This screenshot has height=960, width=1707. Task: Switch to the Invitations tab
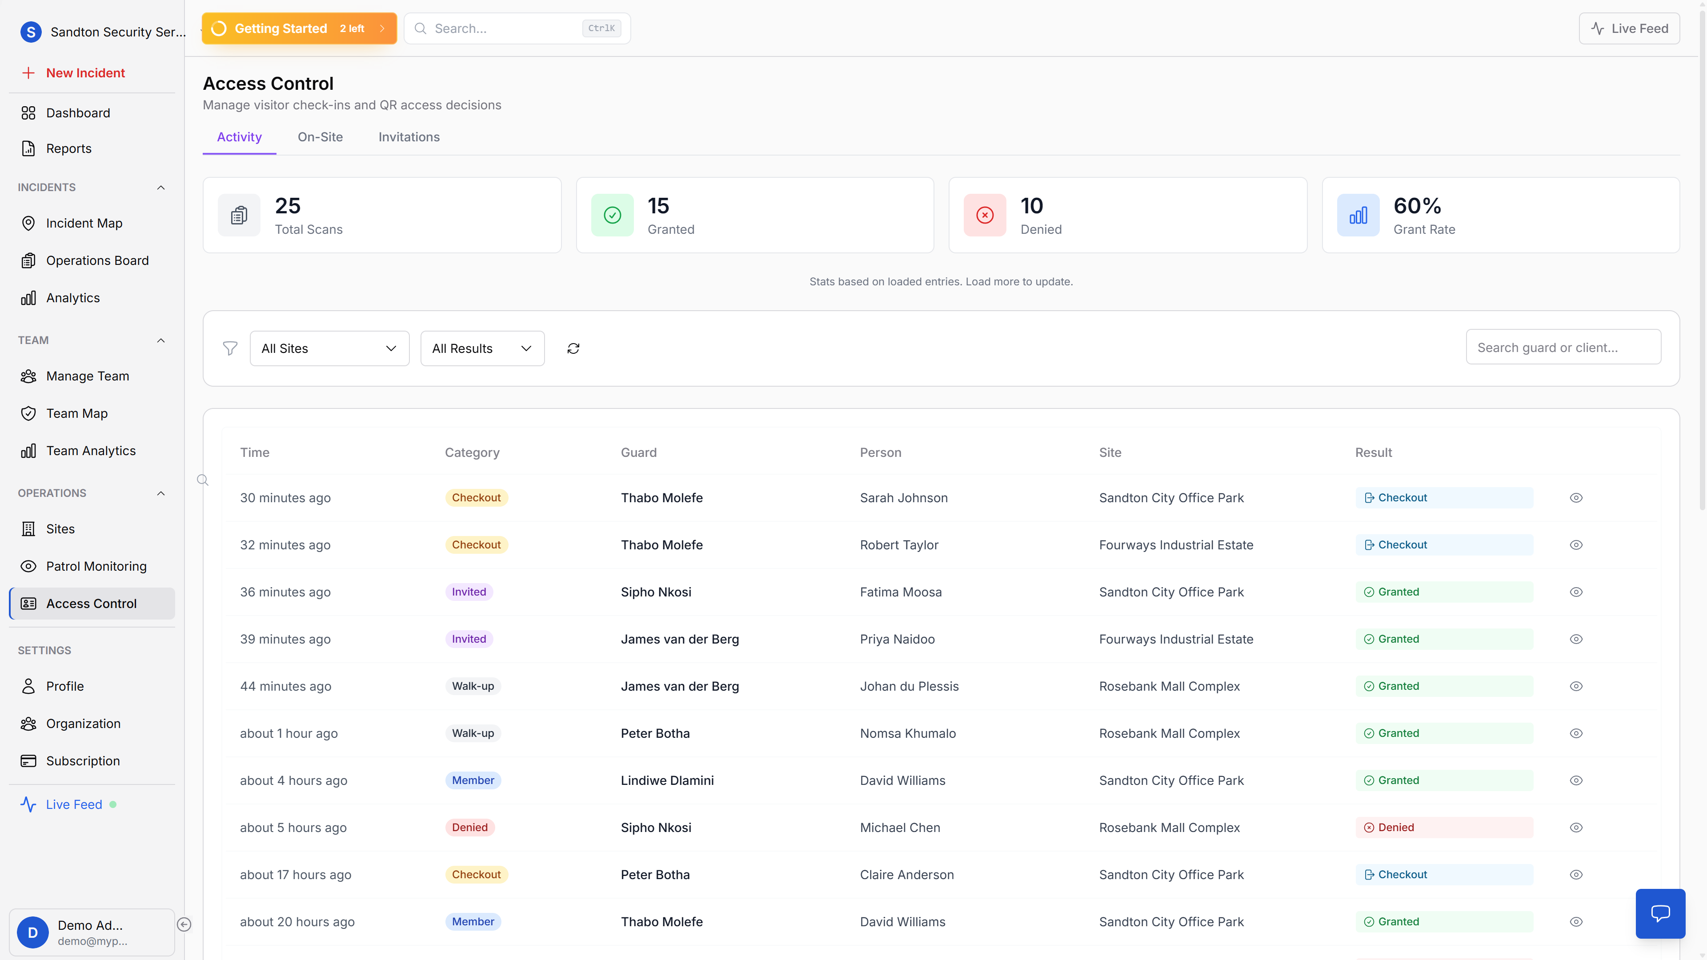pos(409,137)
